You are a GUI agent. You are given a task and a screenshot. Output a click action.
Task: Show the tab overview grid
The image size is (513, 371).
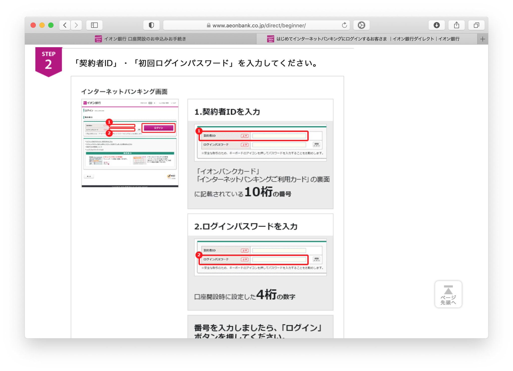click(x=476, y=25)
